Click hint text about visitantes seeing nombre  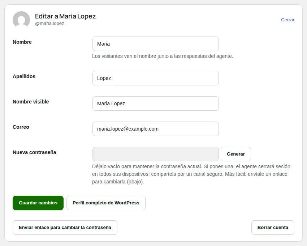click(163, 56)
